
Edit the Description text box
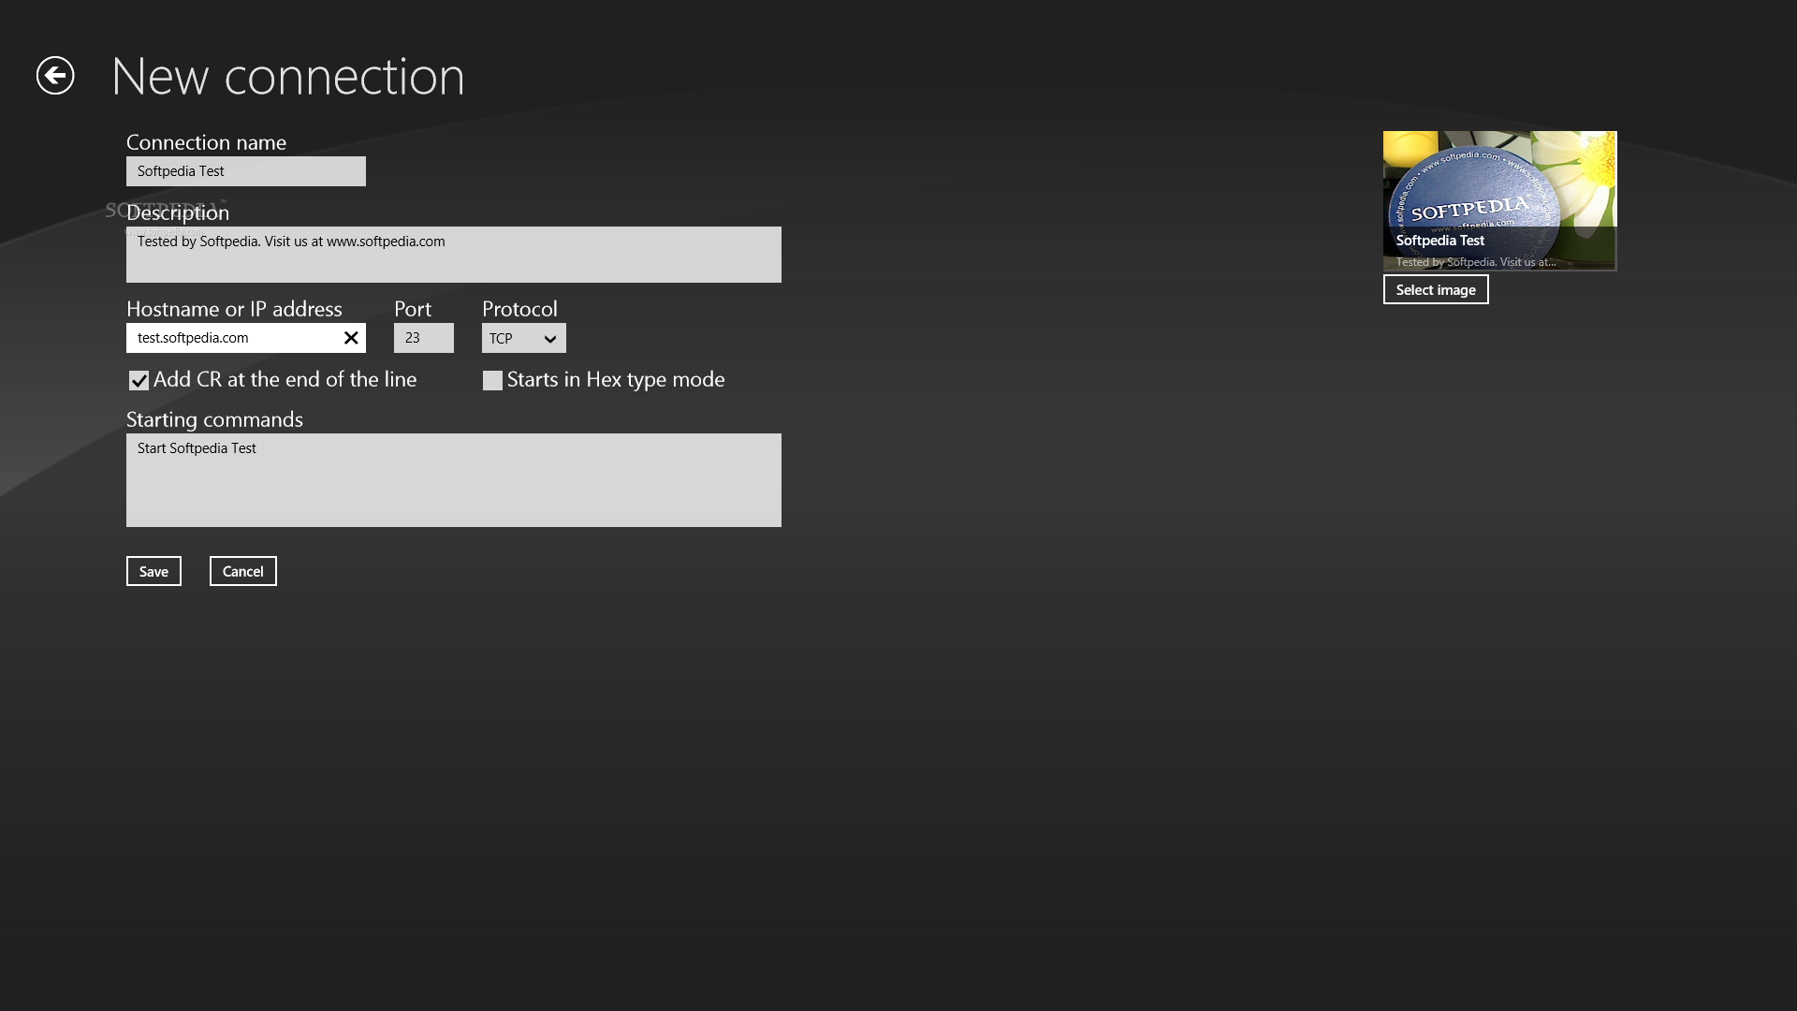(x=454, y=255)
